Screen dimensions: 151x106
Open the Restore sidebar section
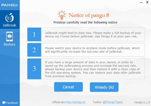click(x=9, y=39)
